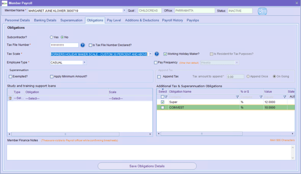Click the Value column filter icon
301x174 pixels.
coord(285,97)
